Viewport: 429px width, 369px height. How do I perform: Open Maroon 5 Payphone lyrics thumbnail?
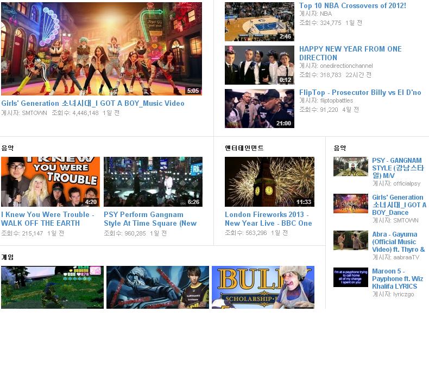click(x=350, y=277)
